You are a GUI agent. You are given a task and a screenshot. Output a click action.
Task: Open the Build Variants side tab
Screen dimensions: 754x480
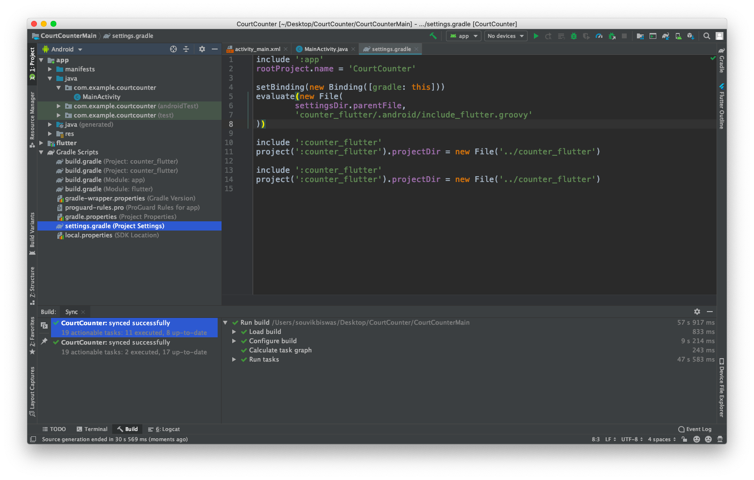(x=33, y=234)
